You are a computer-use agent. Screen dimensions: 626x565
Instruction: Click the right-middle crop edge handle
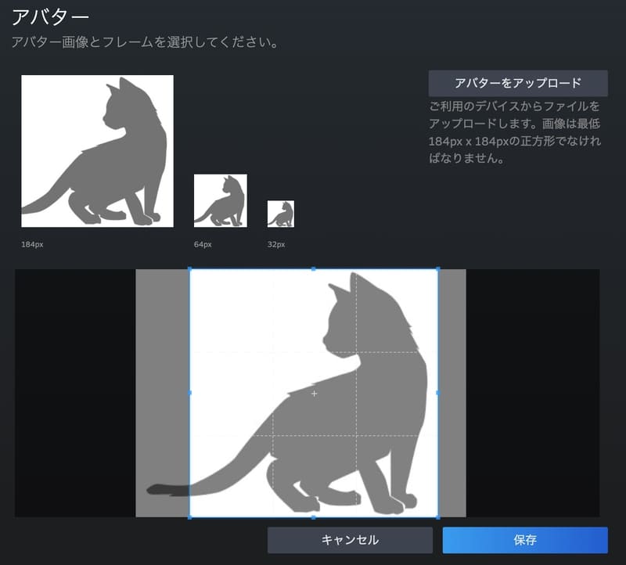tap(437, 393)
